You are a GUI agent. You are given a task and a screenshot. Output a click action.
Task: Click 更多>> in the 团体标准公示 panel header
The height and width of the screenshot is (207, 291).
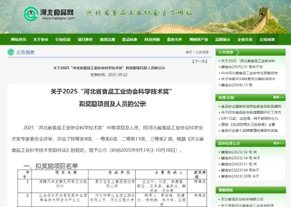point(278,143)
